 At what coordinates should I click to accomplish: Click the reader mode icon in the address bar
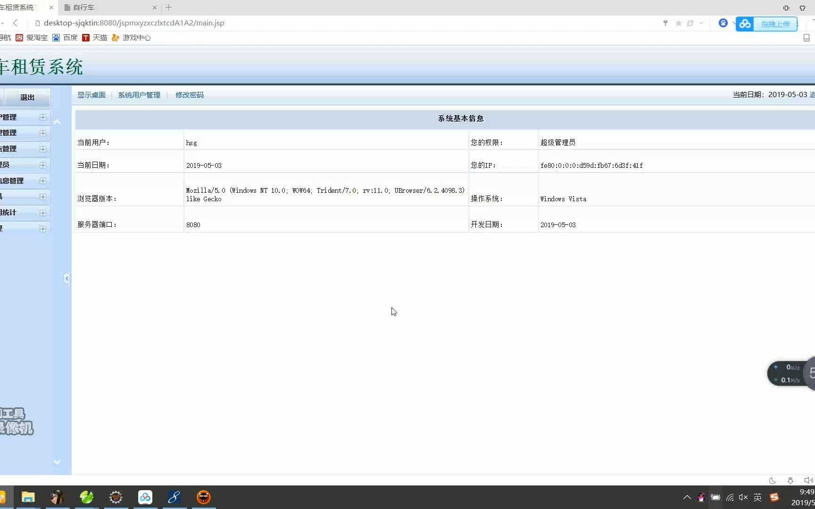pos(690,23)
